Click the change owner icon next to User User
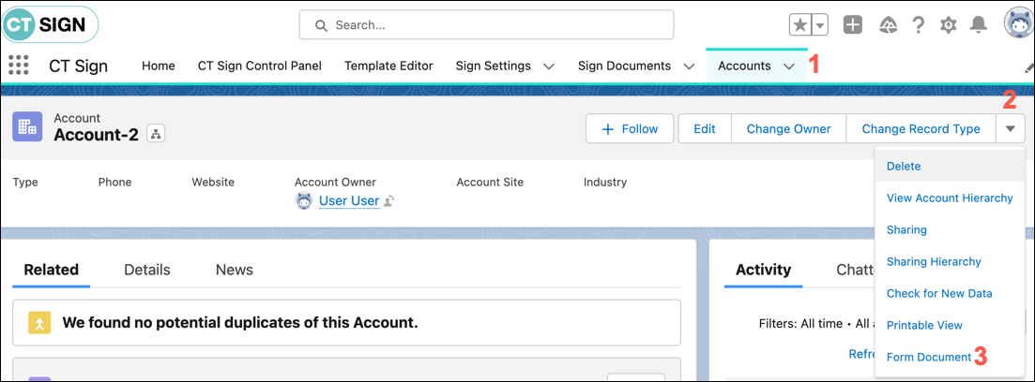This screenshot has height=382, width=1035. [389, 201]
